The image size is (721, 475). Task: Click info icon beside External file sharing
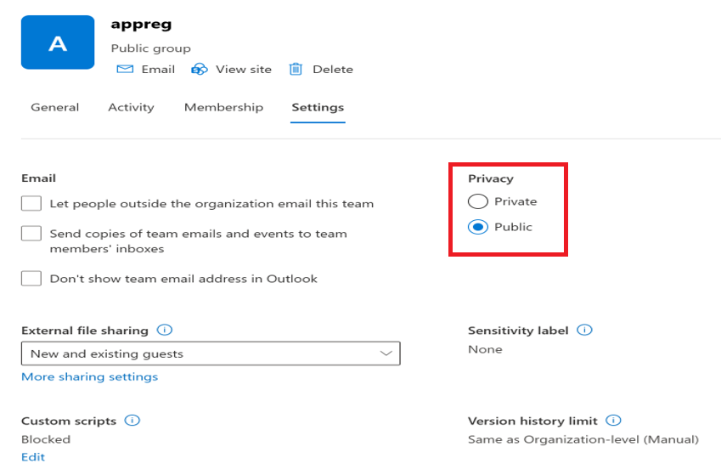coord(166,331)
